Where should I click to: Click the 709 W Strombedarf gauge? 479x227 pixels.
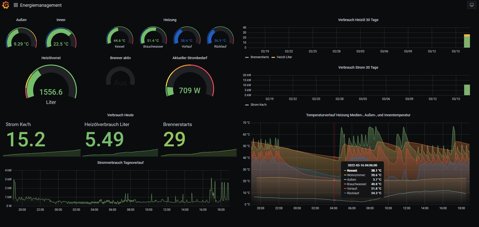tap(190, 81)
